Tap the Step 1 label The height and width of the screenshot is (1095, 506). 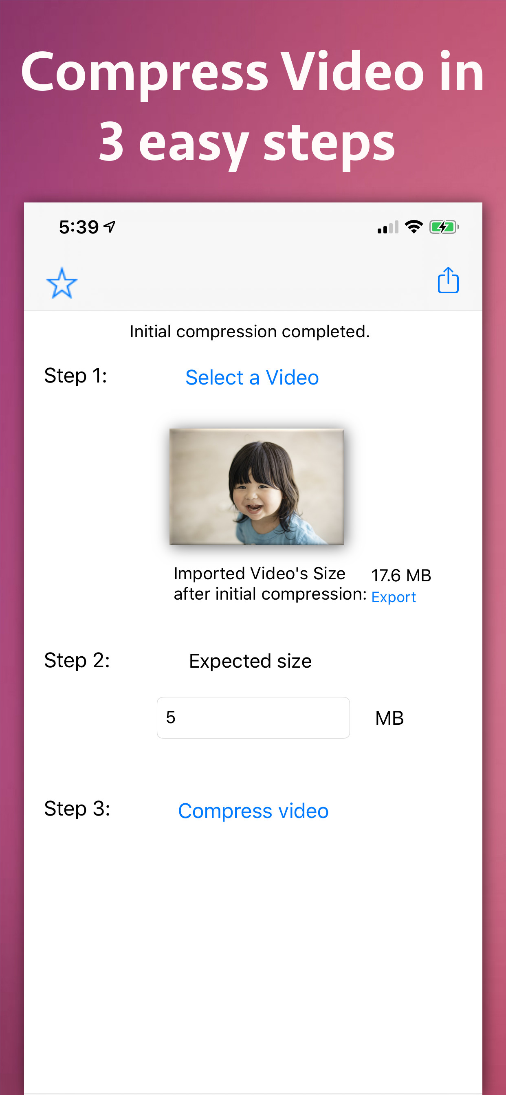click(x=76, y=376)
